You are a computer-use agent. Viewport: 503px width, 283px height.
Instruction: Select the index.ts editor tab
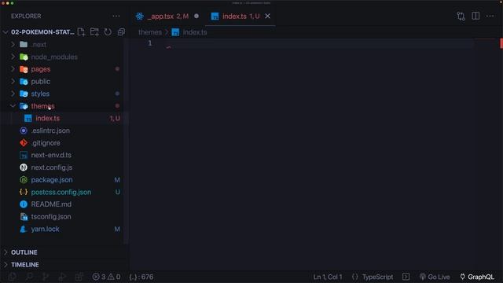240,16
